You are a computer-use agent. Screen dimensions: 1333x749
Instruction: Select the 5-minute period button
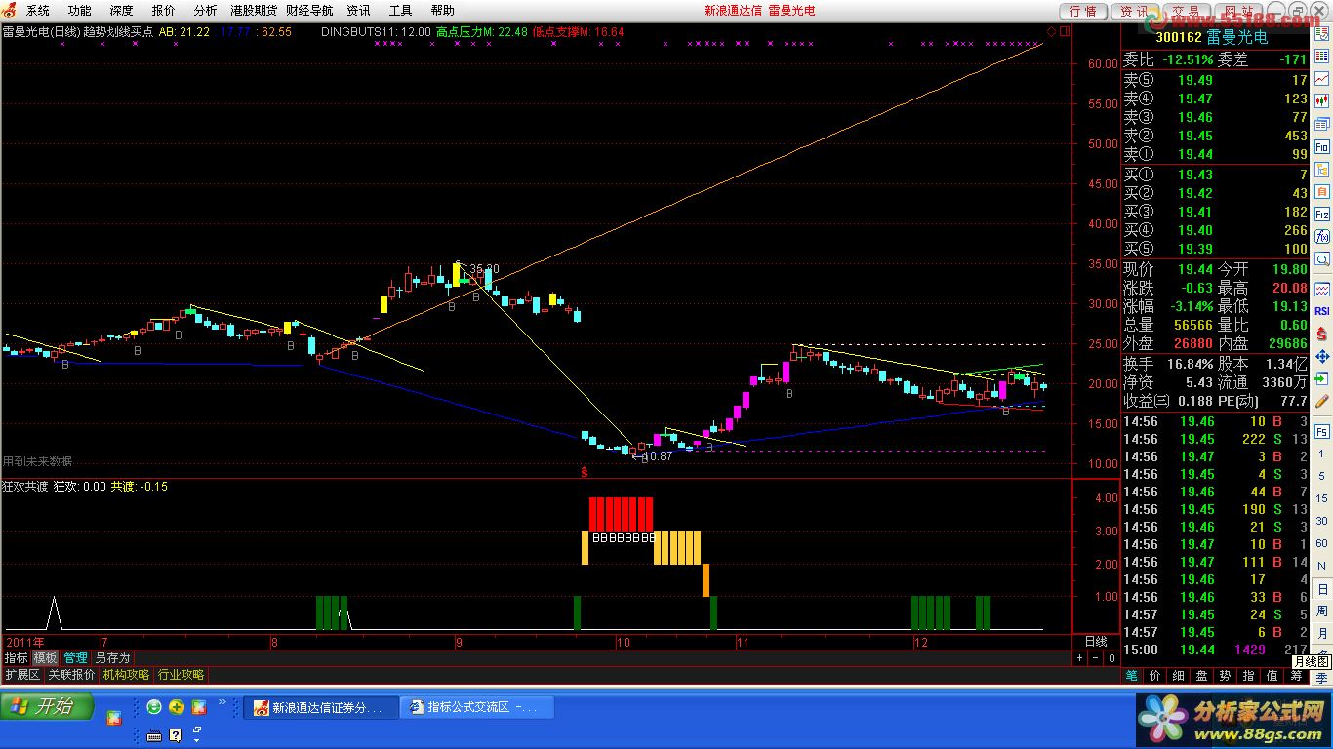pos(1321,478)
